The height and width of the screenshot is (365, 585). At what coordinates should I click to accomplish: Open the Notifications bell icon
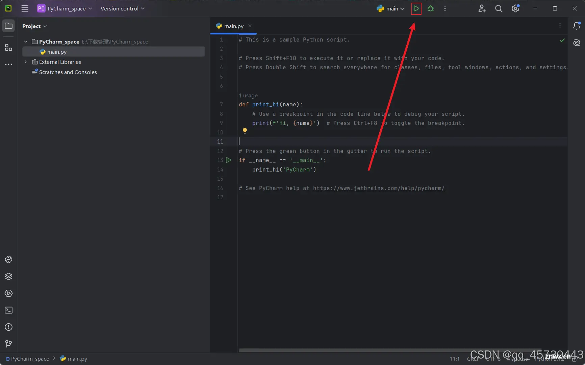577,26
